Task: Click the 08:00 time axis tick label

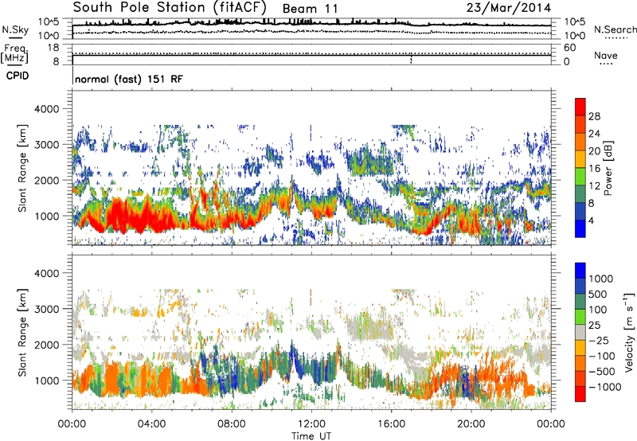Action: coord(232,424)
